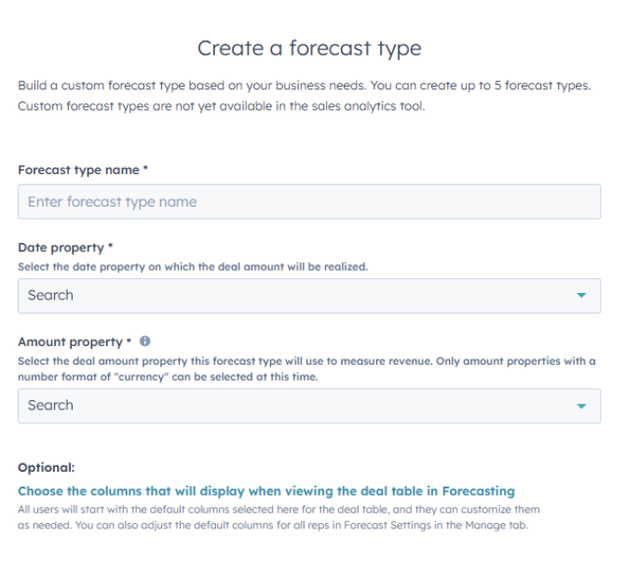Click the Build a custom forecast type sentence
639x561 pixels.
pos(305,86)
